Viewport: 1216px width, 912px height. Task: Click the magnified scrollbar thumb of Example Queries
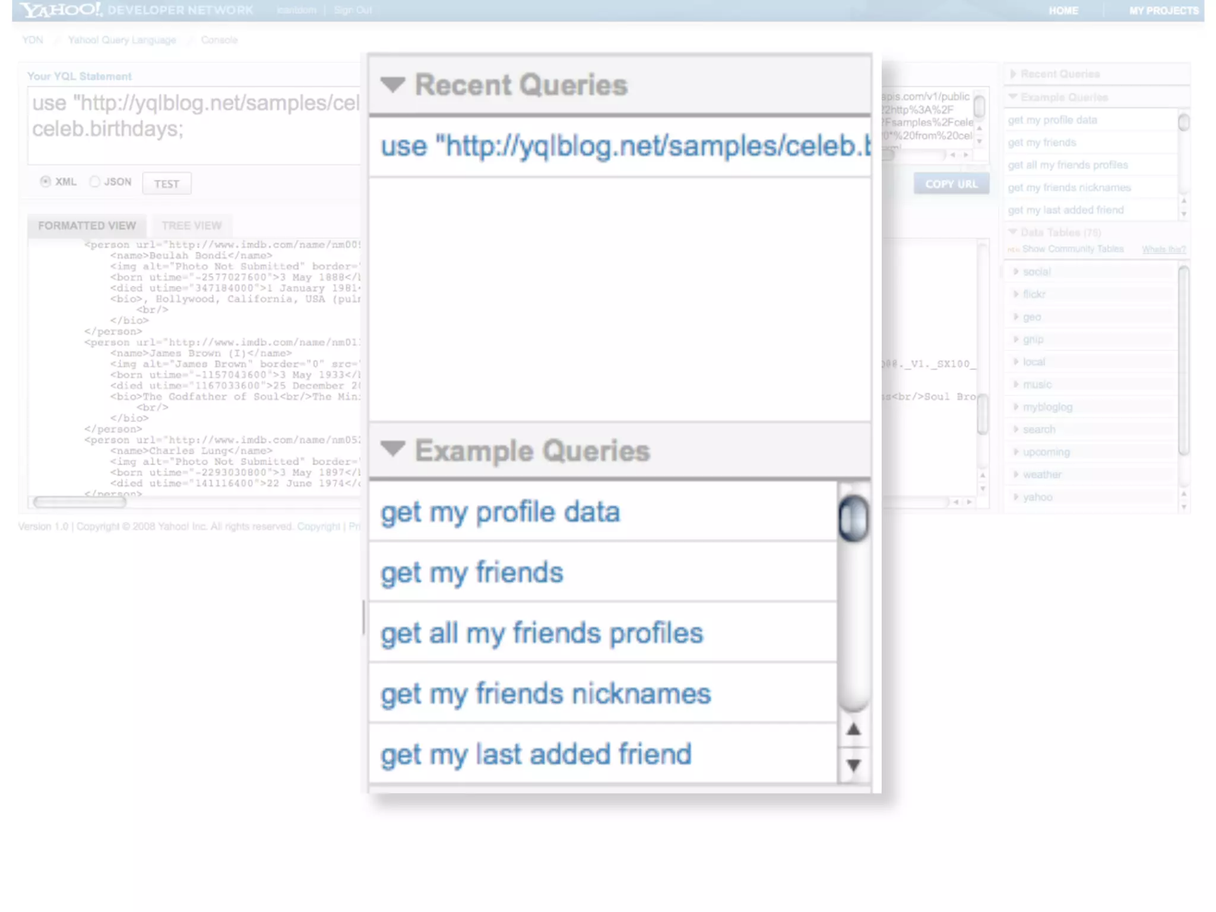click(854, 518)
